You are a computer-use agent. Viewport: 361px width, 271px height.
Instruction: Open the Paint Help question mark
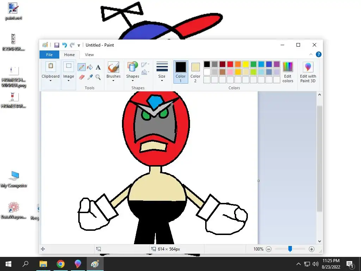319,54
